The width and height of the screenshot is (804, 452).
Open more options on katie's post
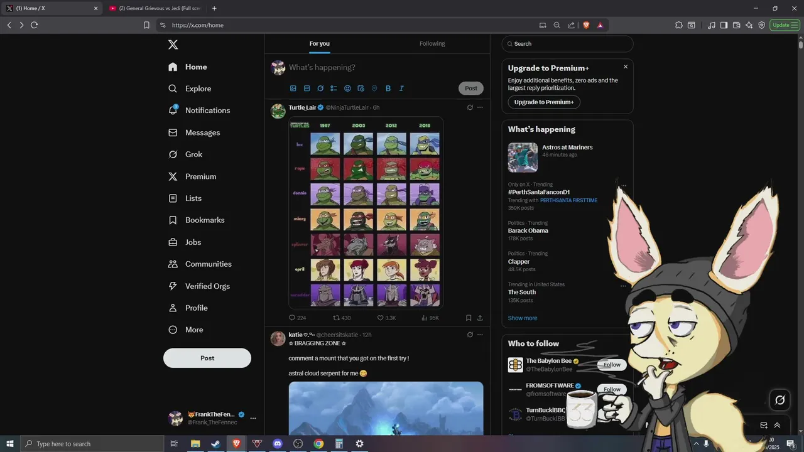click(480, 335)
